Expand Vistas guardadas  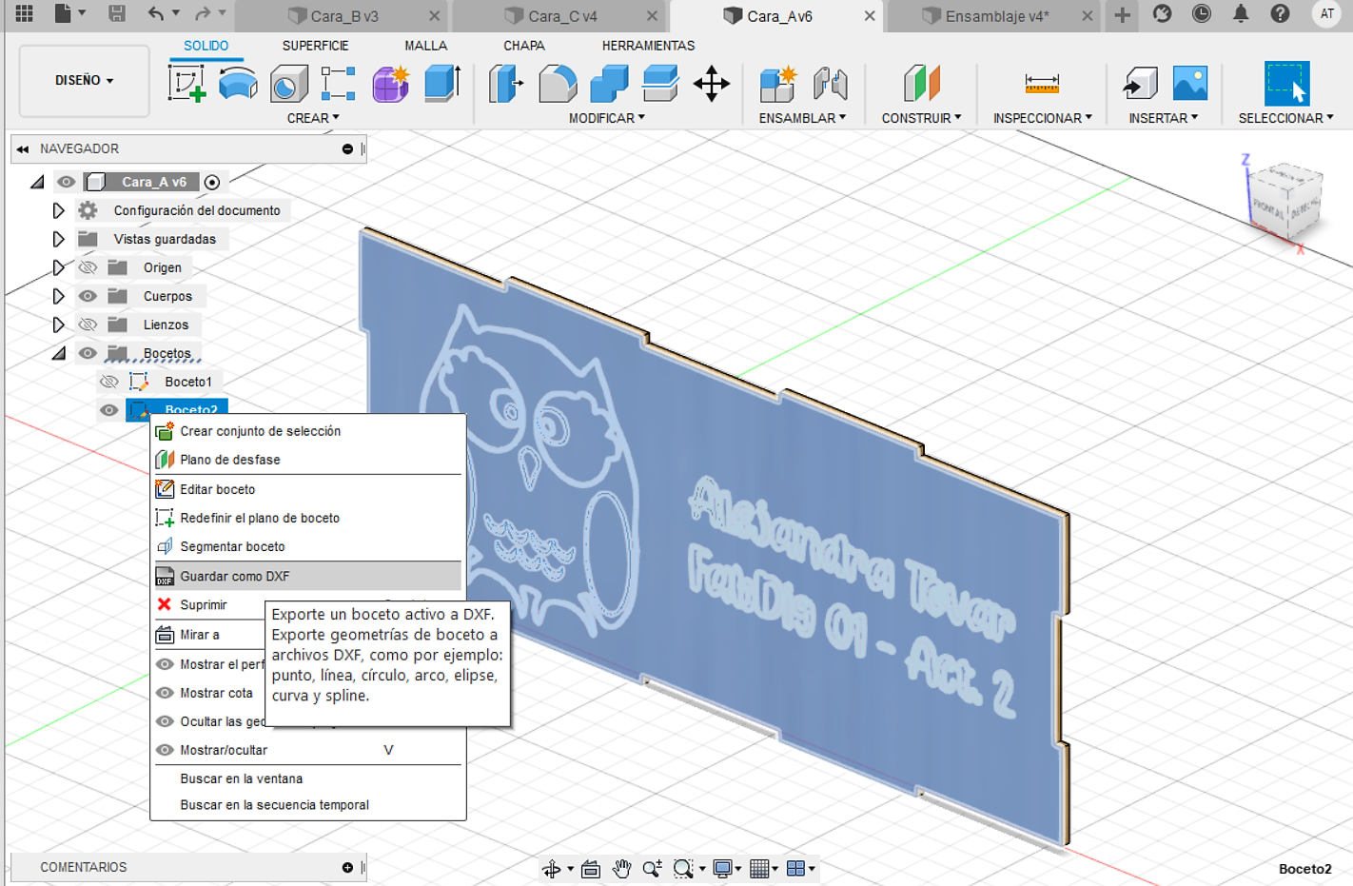pos(58,239)
